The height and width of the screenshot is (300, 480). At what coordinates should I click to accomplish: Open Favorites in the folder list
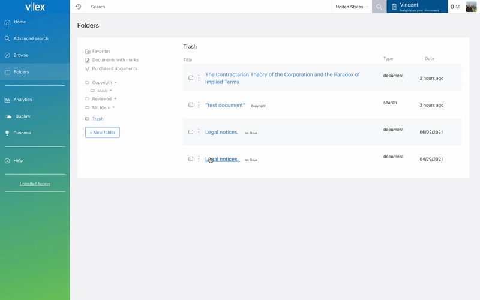pyautogui.click(x=101, y=52)
